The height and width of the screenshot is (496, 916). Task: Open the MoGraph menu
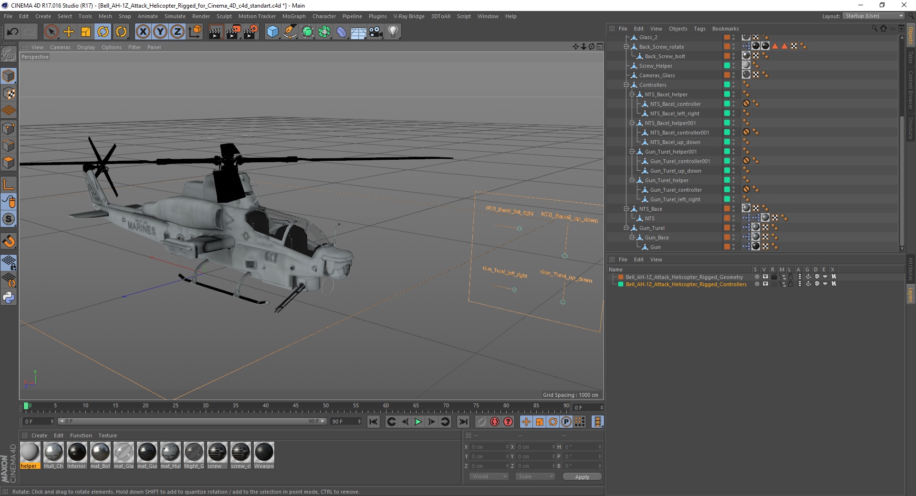[294, 16]
